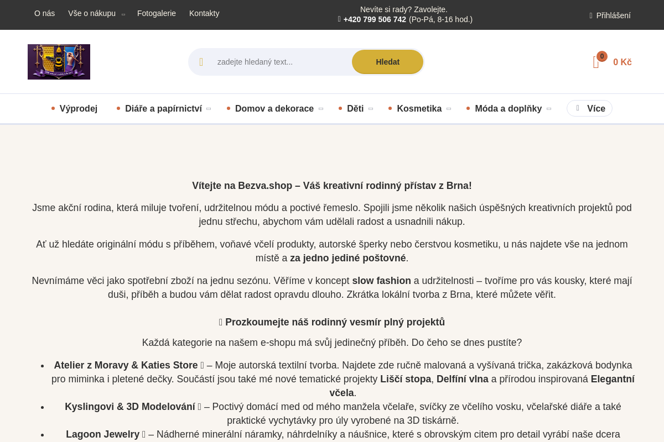Open the Výprodej category
The height and width of the screenshot is (442, 664).
[x=79, y=108]
